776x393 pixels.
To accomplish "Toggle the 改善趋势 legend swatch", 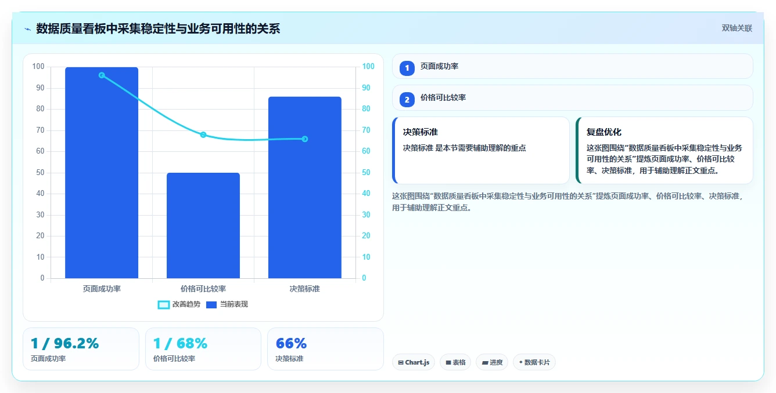I will (x=164, y=304).
